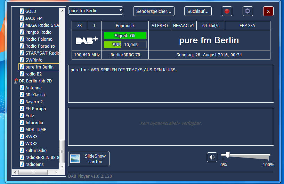The width and height of the screenshot is (284, 184).
Task: Select Radio Paloma station
Action: pyautogui.click(x=39, y=39)
